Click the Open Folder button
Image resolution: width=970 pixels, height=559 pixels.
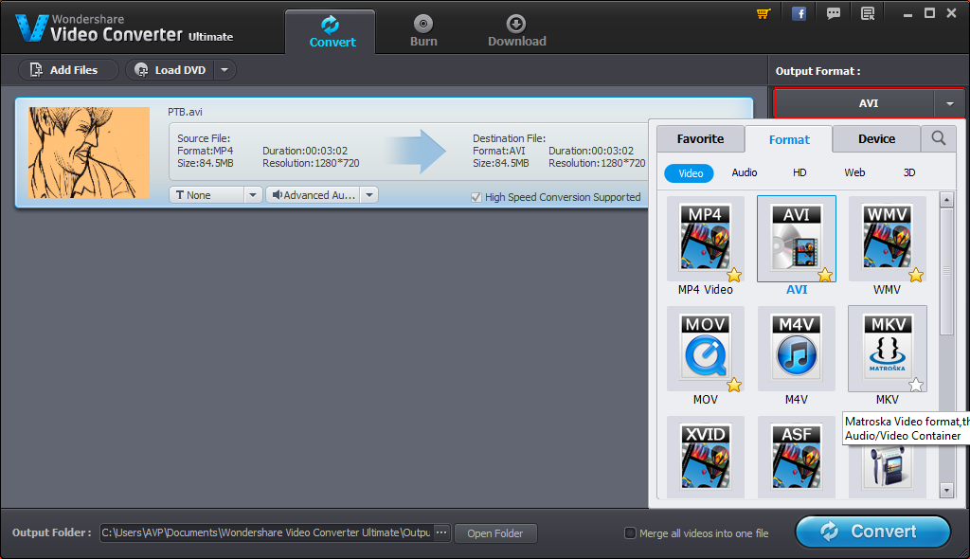(494, 533)
